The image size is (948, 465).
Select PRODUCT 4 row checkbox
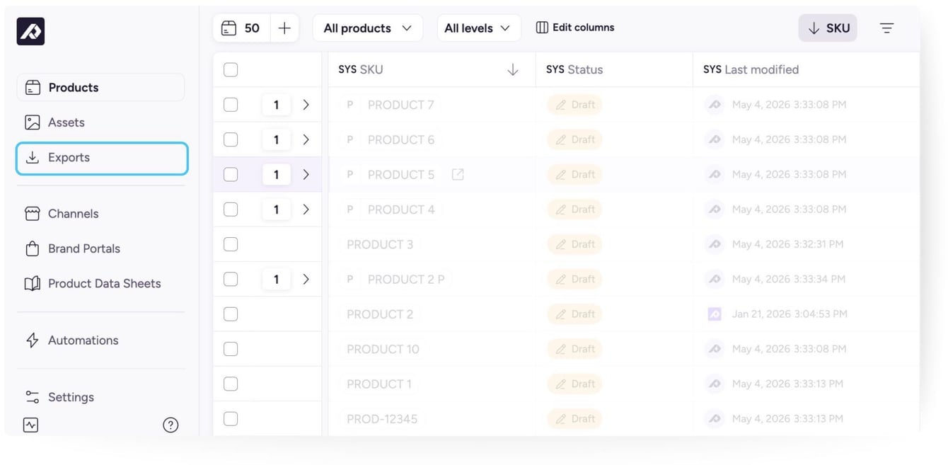pyautogui.click(x=231, y=209)
